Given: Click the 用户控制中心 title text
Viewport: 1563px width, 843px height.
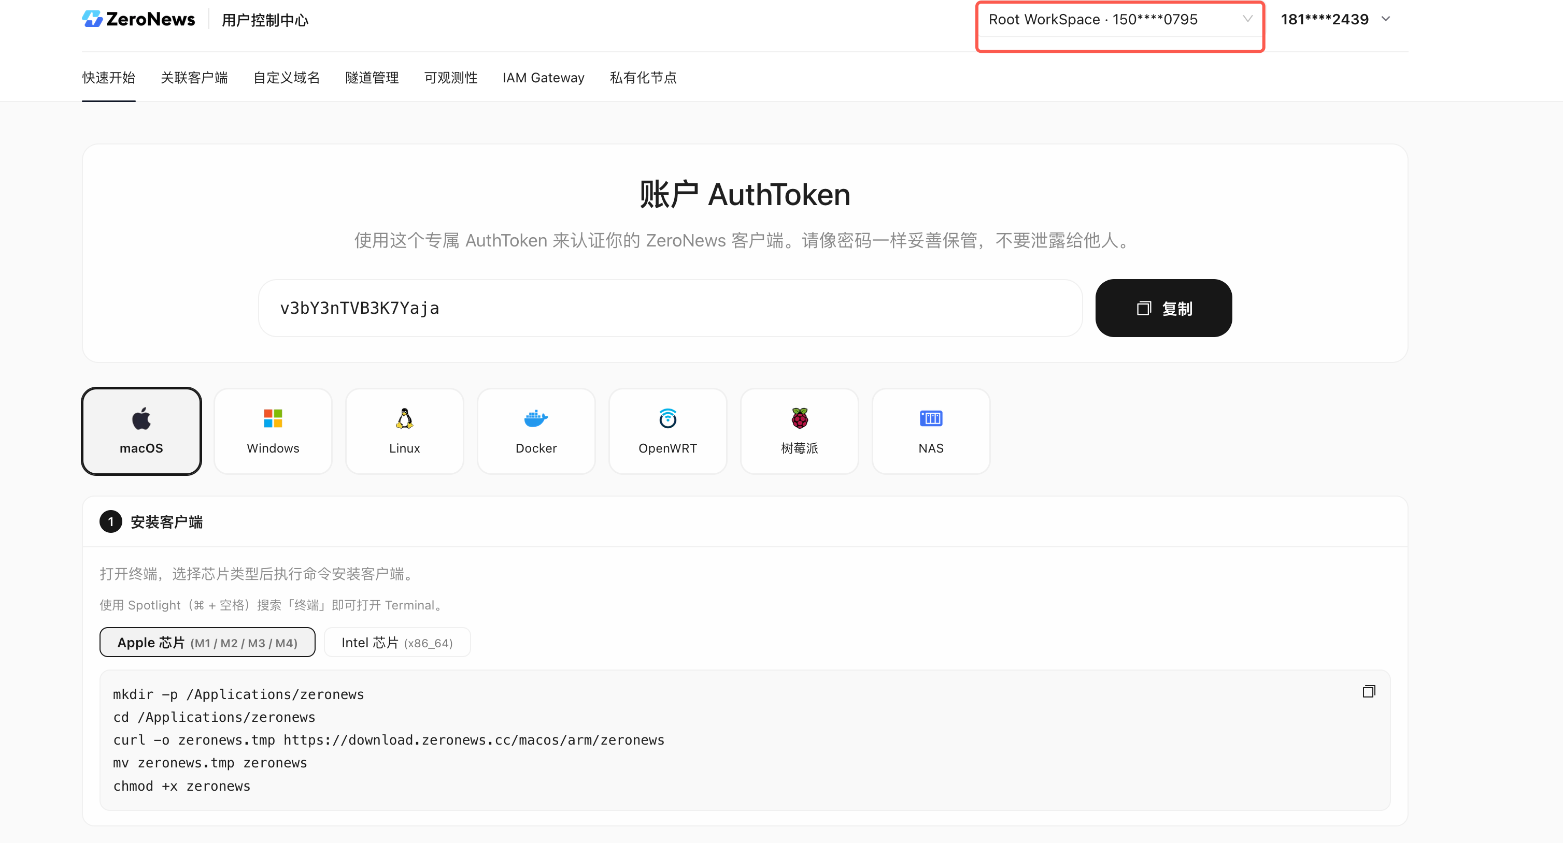Looking at the screenshot, I should (265, 20).
